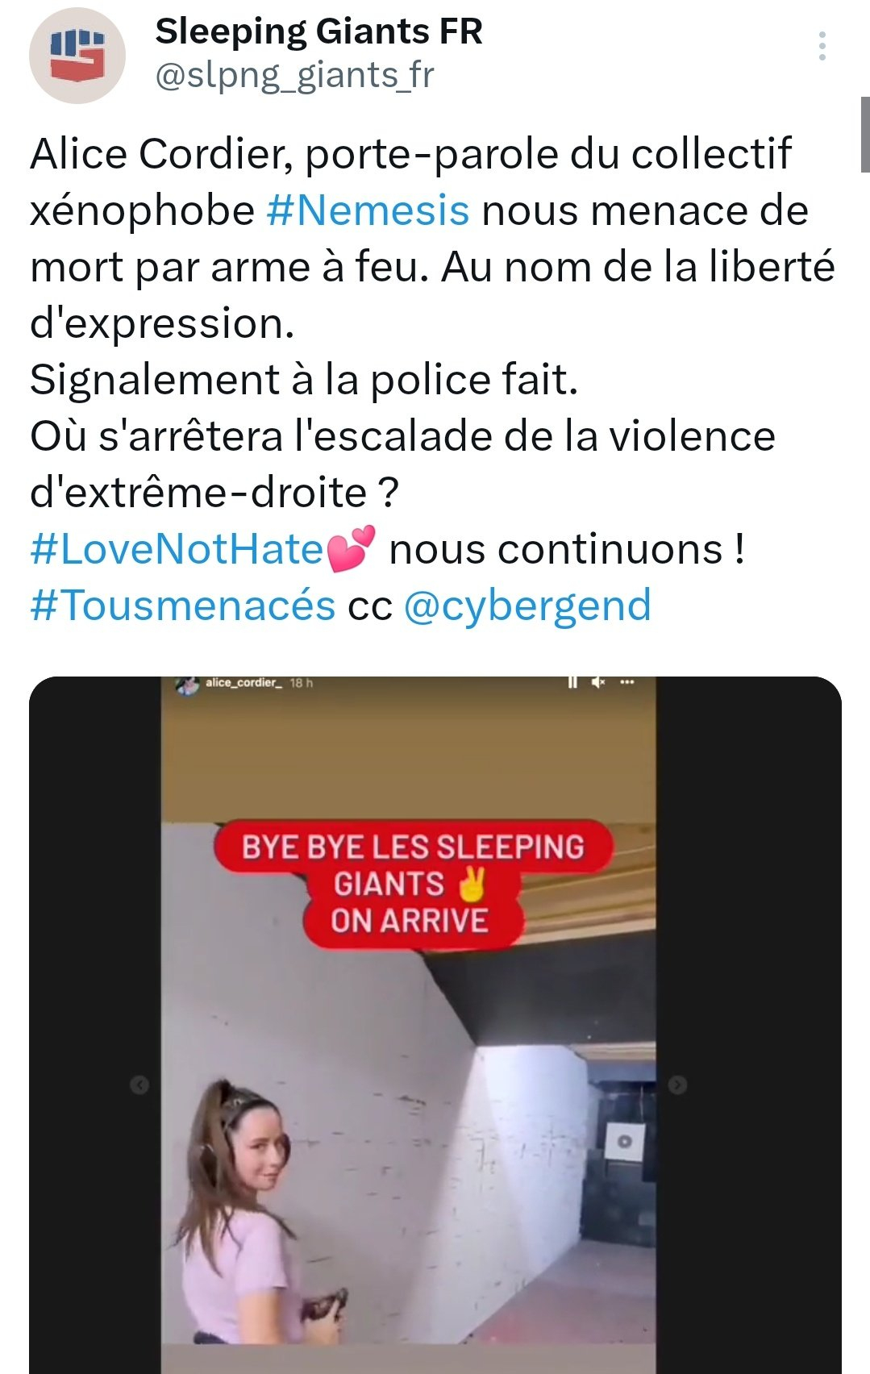The image size is (870, 1374).
Task: Open the tweet's three-dot options menu
Action: click(822, 46)
